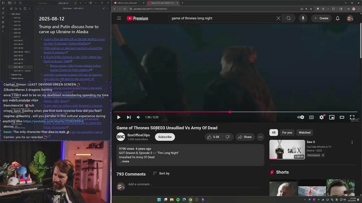
Task: Open Windows Start menu
Action: pos(159,200)
